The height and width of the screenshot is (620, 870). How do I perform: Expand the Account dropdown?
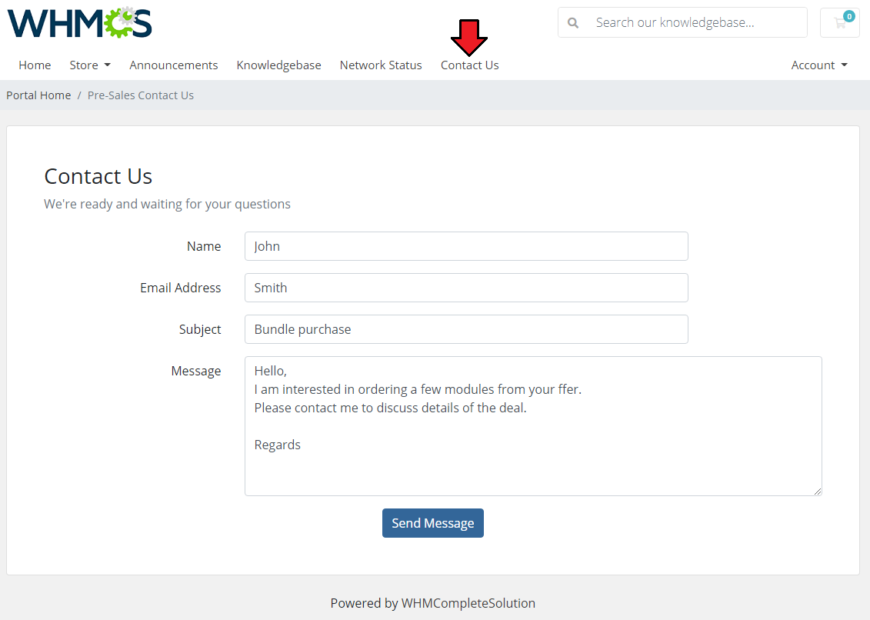819,65
